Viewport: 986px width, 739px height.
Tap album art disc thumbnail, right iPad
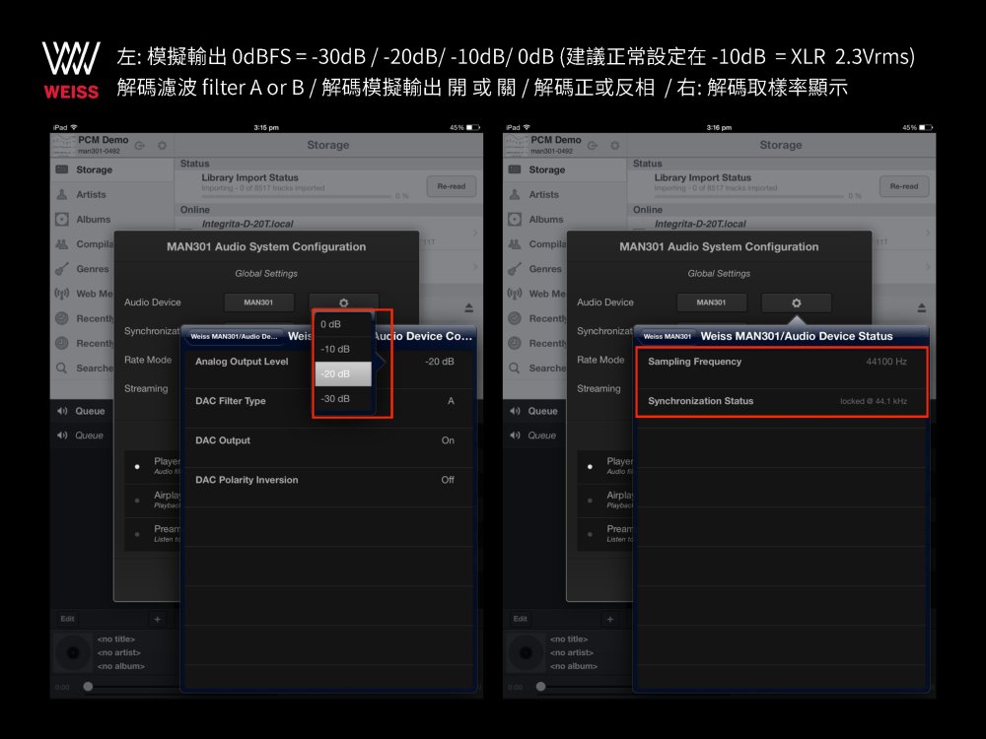pos(526,653)
